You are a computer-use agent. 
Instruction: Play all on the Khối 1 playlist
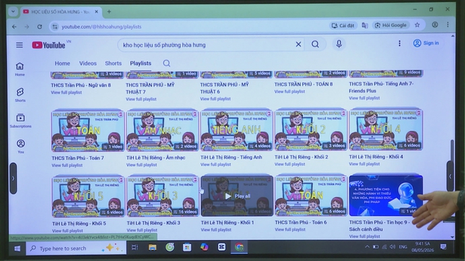[237, 196]
